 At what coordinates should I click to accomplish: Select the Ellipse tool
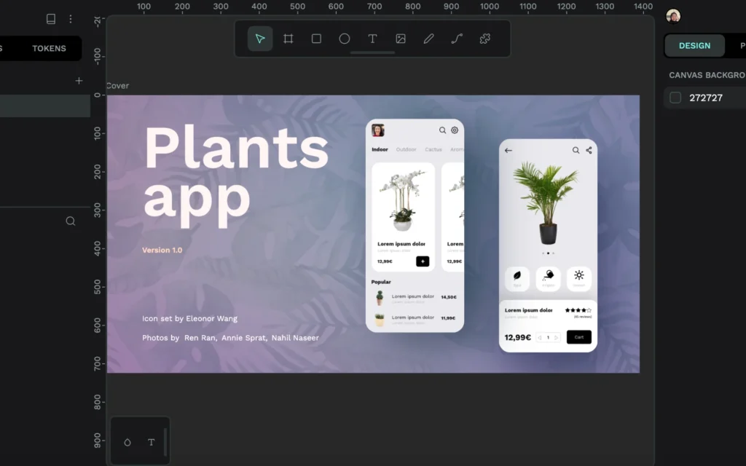[x=345, y=39]
